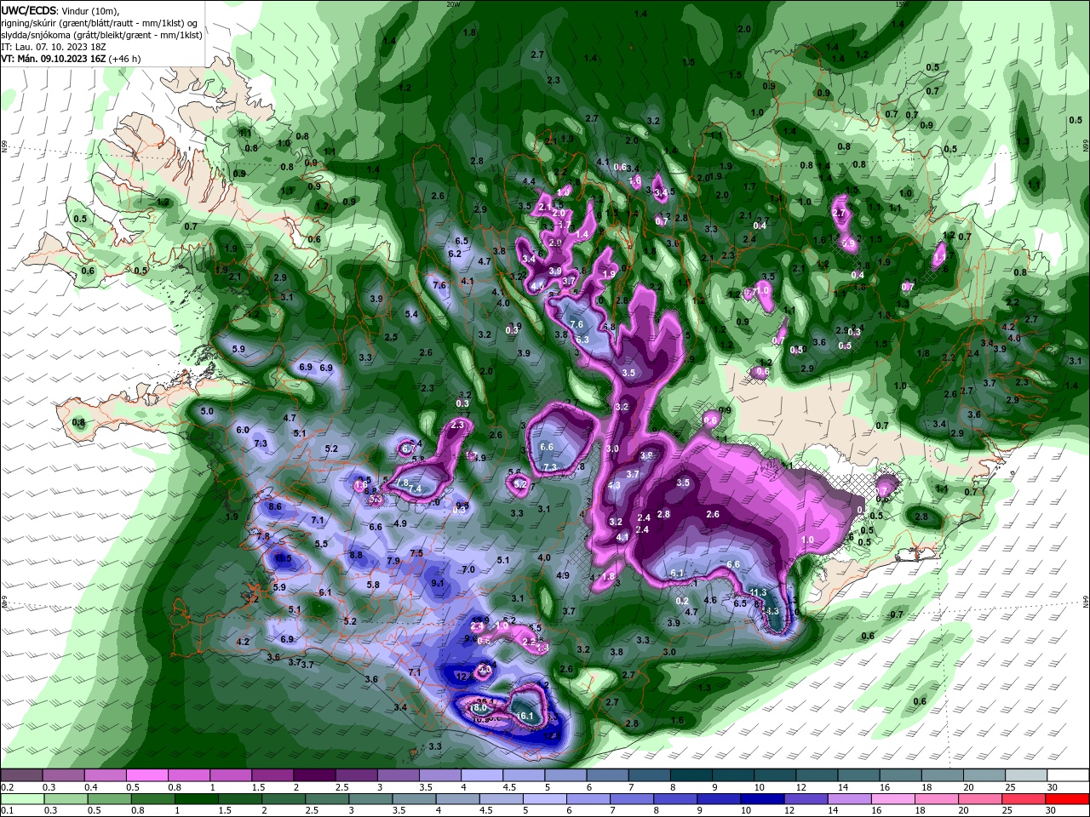Click the 9.1 precipitation value on the map
Image resolution: width=1090 pixels, height=817 pixels.
[x=438, y=583]
